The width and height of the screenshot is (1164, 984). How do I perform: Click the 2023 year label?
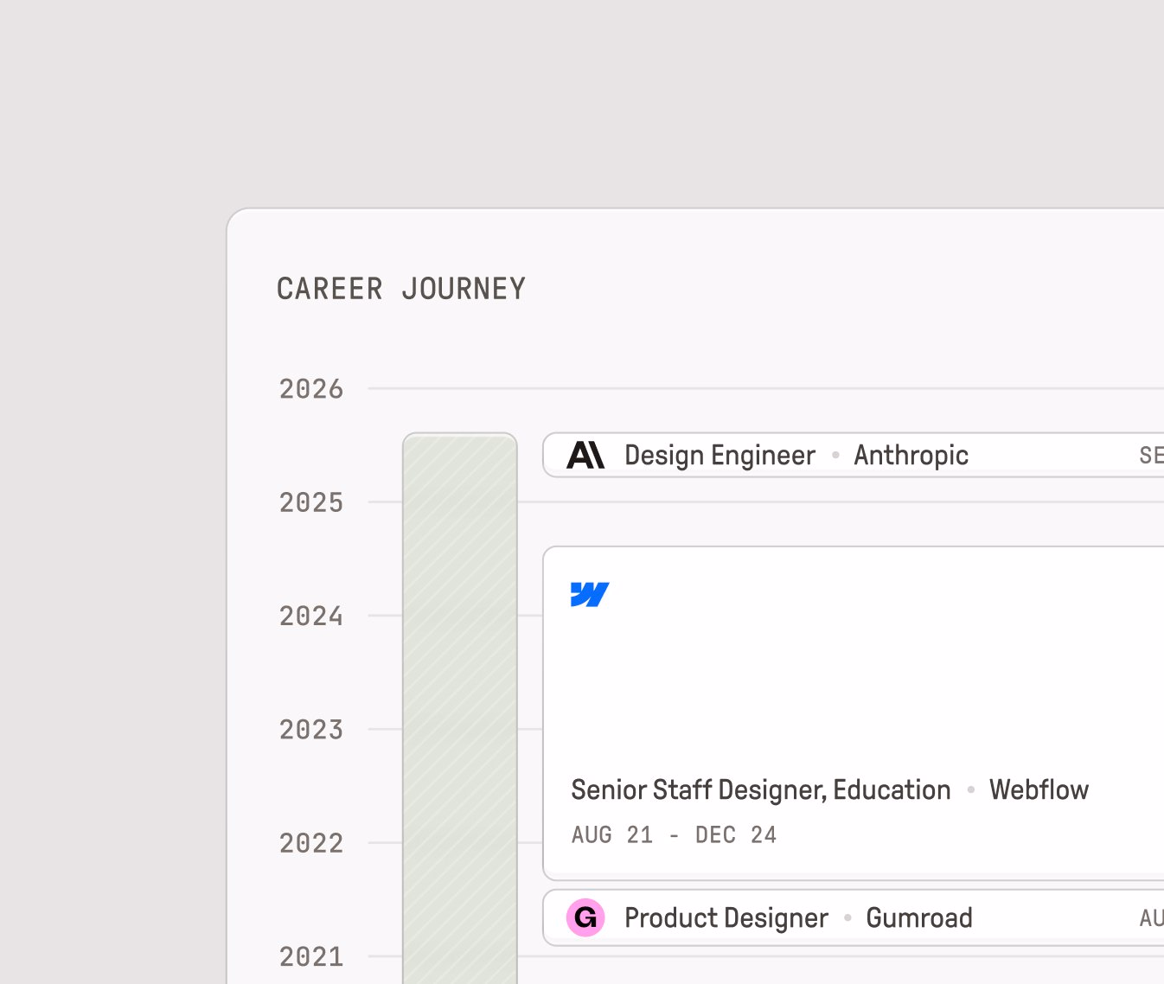click(x=311, y=730)
